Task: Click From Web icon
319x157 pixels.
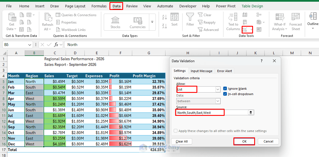Action: (x=22, y=22)
